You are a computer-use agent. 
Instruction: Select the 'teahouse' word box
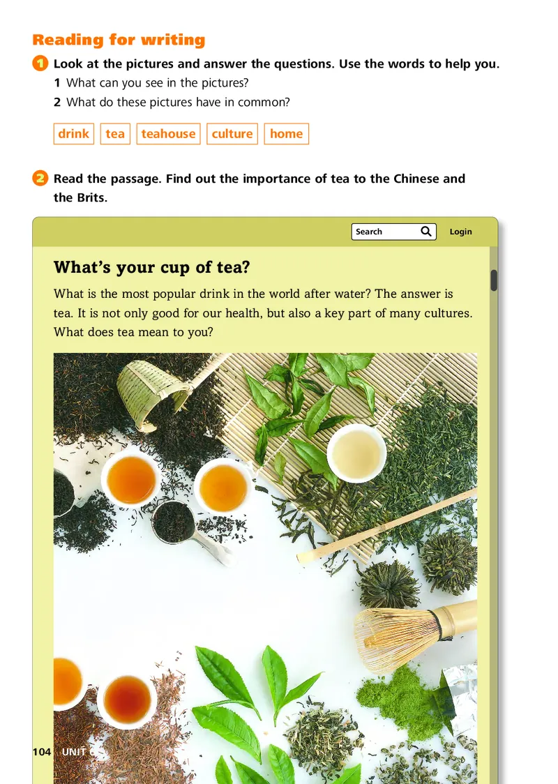pos(169,134)
